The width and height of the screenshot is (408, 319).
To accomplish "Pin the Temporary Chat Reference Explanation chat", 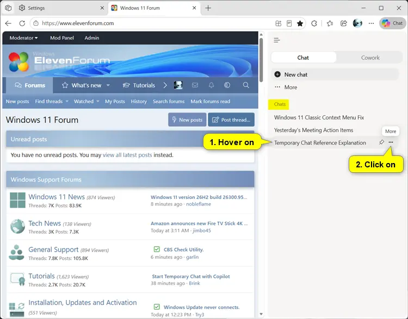I will coord(381,142).
